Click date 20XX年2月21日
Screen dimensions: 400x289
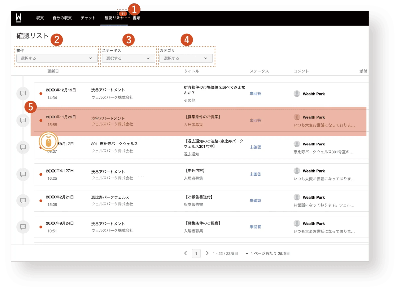pyautogui.click(x=60, y=197)
